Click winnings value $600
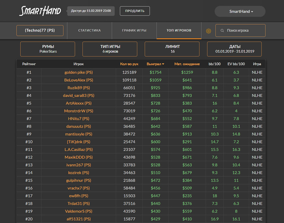The height and width of the screenshot is (223, 284). (155, 142)
